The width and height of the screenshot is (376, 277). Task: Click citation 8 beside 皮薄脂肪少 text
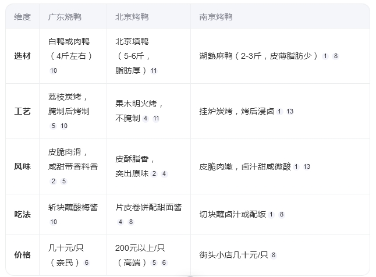point(336,56)
